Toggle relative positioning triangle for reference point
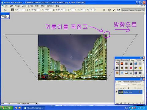147x110 pixels. click(x=27, y=10)
